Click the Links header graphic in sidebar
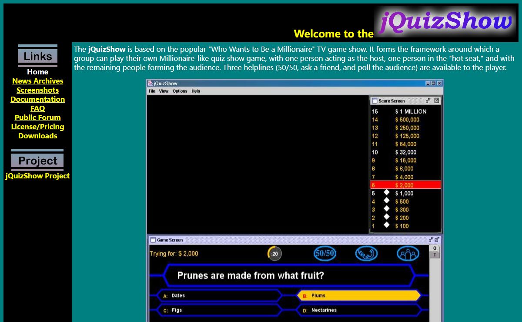522x322 pixels. pyautogui.click(x=37, y=56)
